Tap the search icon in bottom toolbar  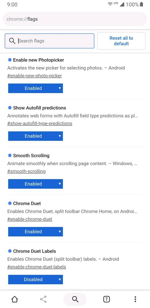point(75,299)
